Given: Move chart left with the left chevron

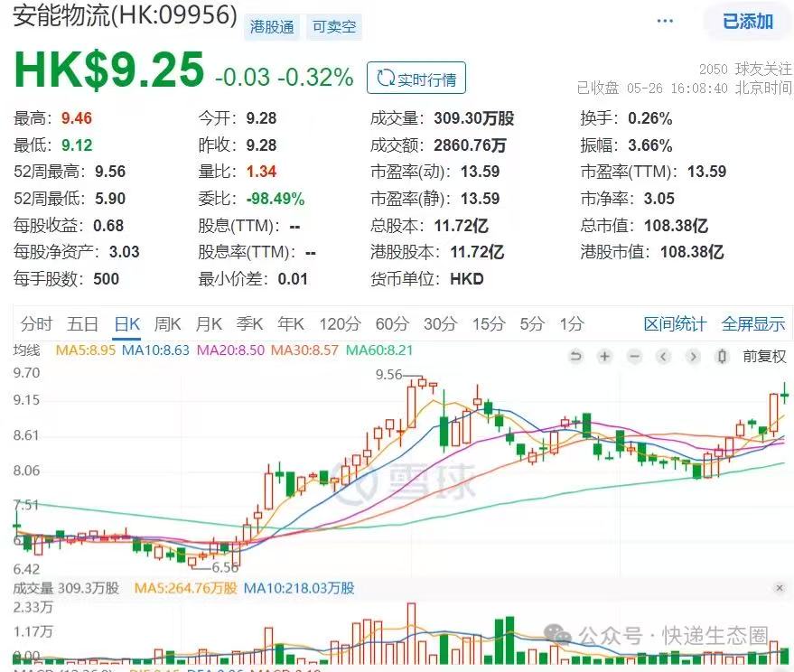Looking at the screenshot, I should pos(663,357).
